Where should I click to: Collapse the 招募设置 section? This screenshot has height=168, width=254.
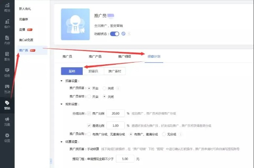coord(61,81)
